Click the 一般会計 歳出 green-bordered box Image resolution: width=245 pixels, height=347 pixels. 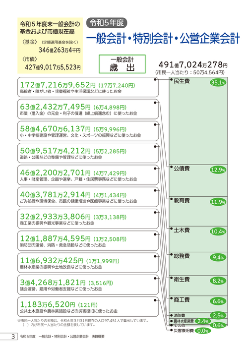122,64
